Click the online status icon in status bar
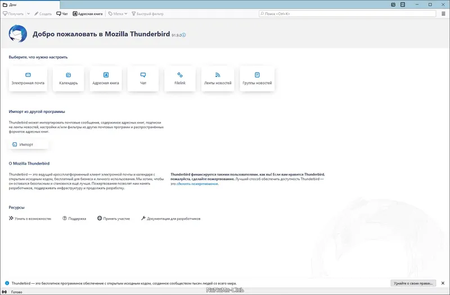Viewport: 450px width, 295px height. click(x=4, y=292)
